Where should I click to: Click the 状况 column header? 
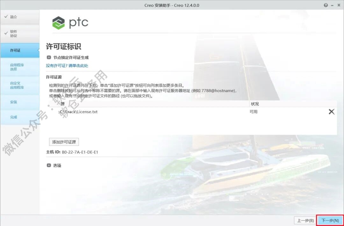(254, 103)
